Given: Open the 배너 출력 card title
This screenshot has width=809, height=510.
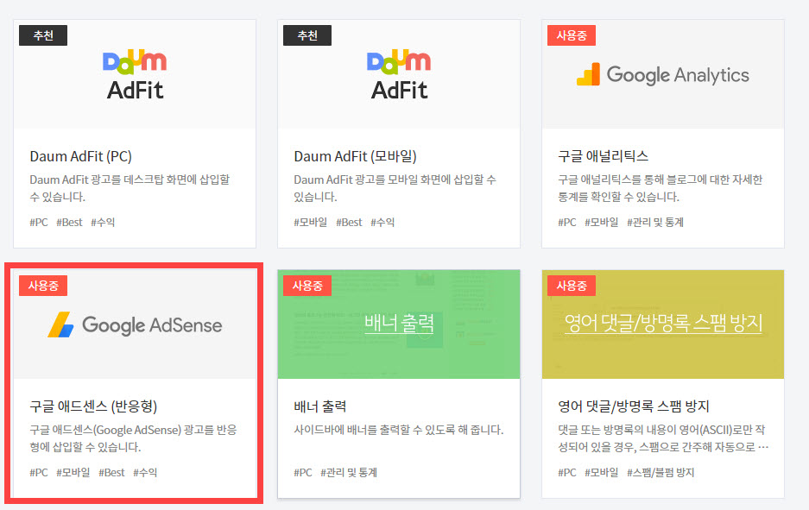Looking at the screenshot, I should [319, 406].
